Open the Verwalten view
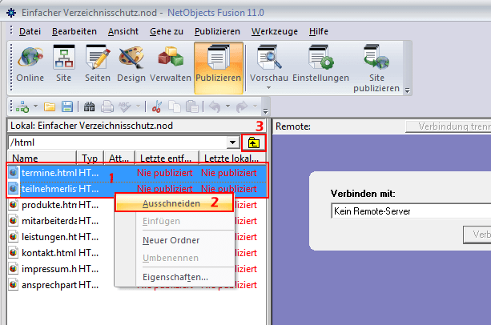This screenshot has height=325, width=491. [171, 65]
